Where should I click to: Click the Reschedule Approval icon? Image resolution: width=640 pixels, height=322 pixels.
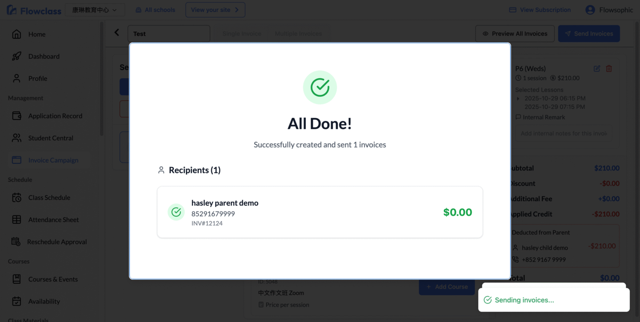tap(16, 242)
